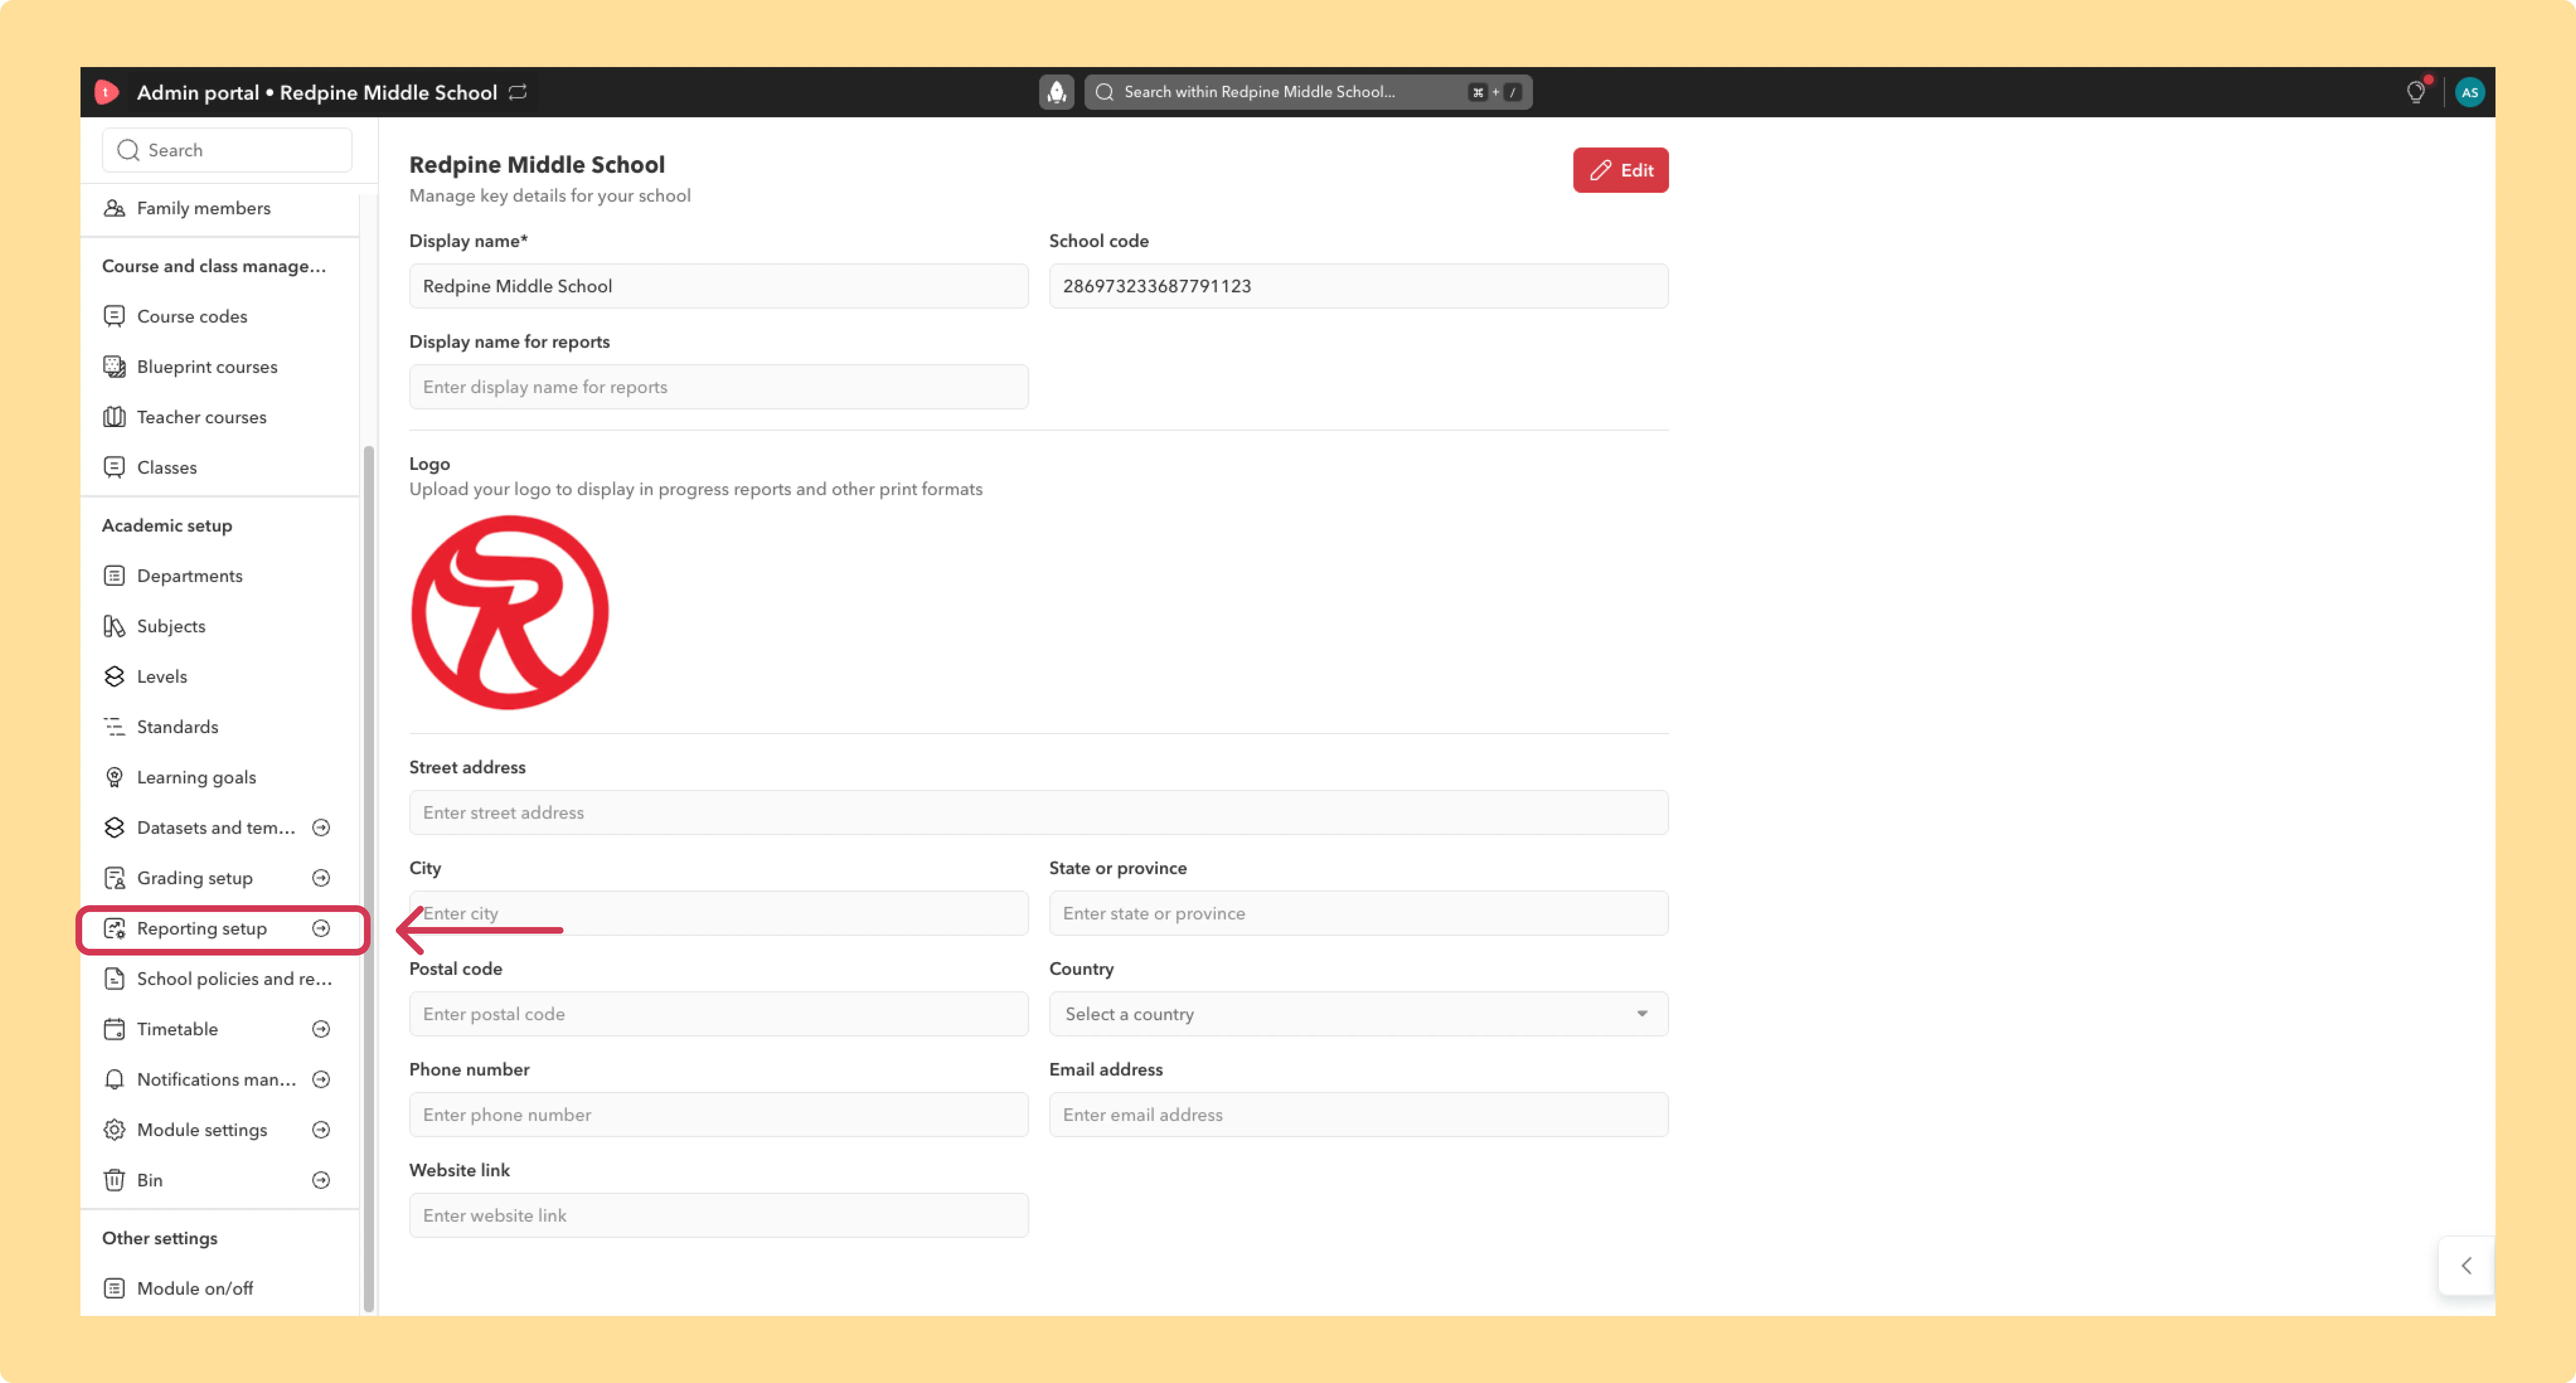Image resolution: width=2576 pixels, height=1383 pixels.
Task: Click the Blueprint courses icon
Action: pos(115,367)
